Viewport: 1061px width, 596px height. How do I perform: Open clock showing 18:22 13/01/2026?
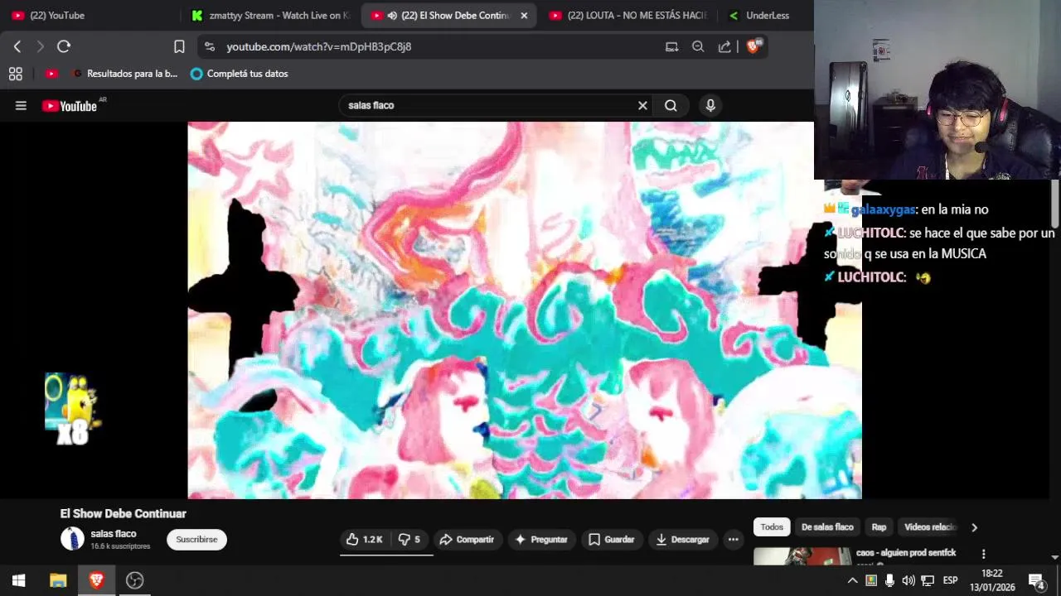992,580
